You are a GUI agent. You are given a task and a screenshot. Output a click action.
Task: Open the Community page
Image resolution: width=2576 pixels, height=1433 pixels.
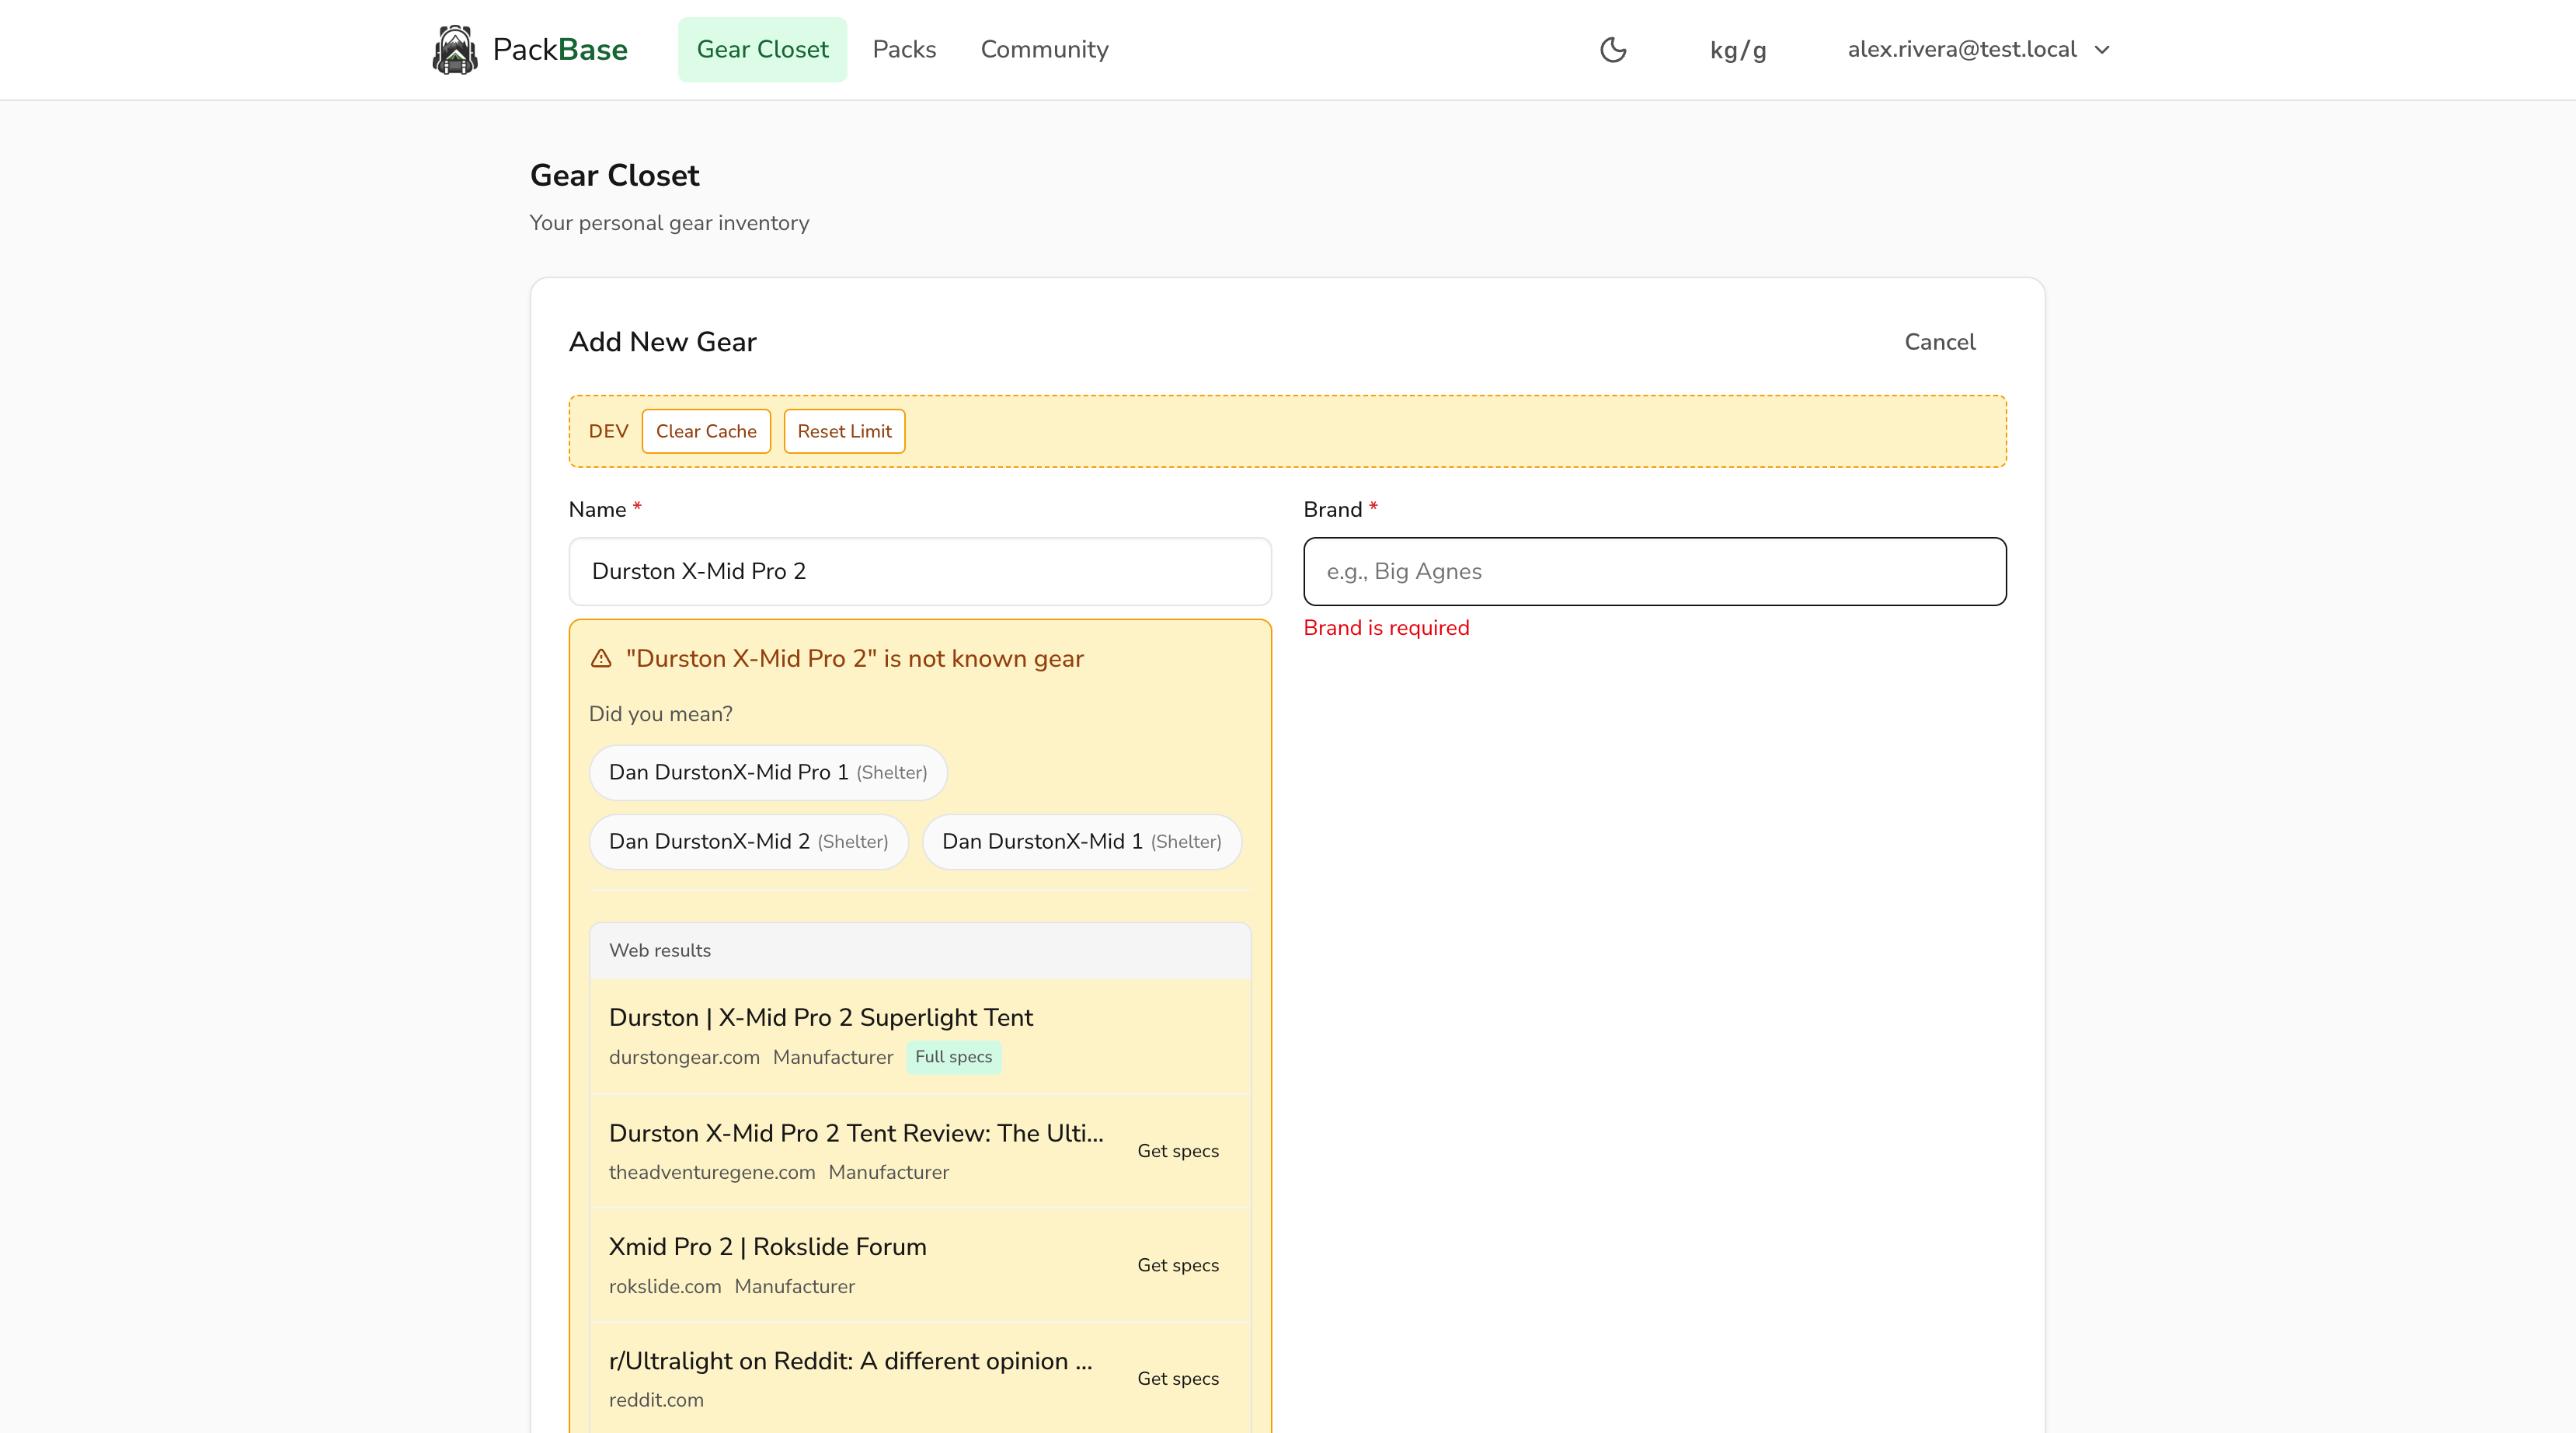point(1044,49)
